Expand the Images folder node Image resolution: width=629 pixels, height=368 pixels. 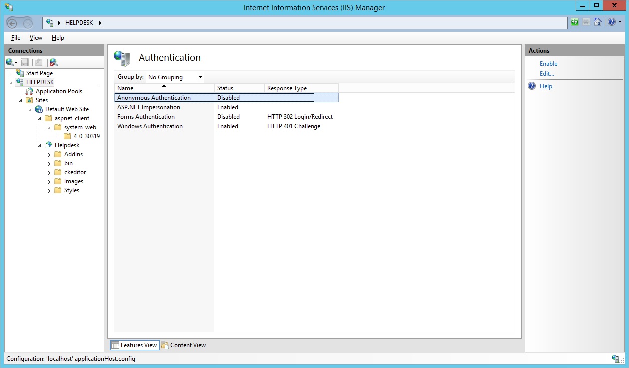[49, 182]
